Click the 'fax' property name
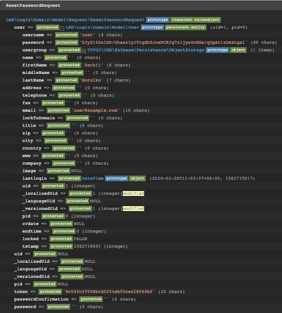 tap(26, 103)
